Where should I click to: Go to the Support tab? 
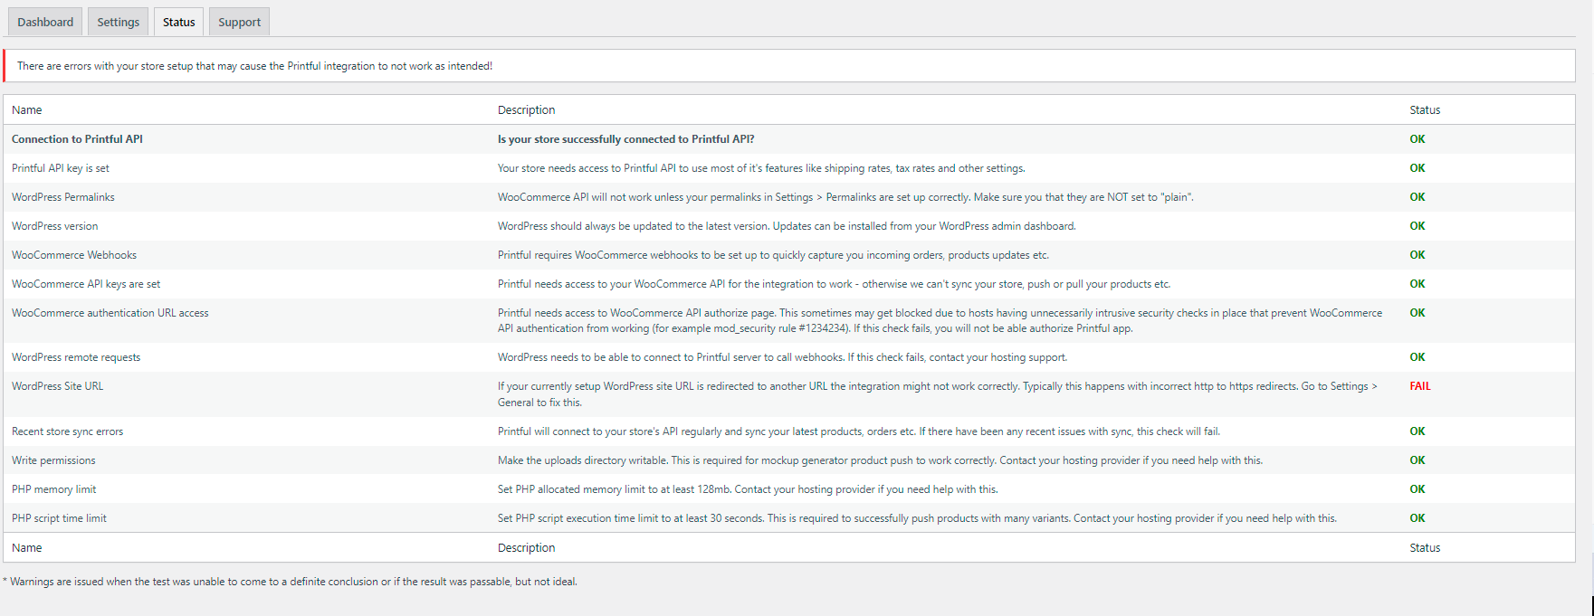(239, 22)
